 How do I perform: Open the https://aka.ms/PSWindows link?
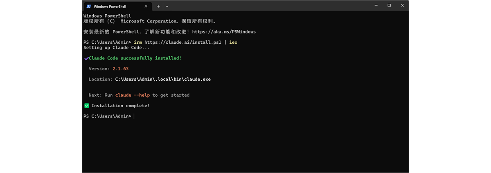tap(224, 32)
